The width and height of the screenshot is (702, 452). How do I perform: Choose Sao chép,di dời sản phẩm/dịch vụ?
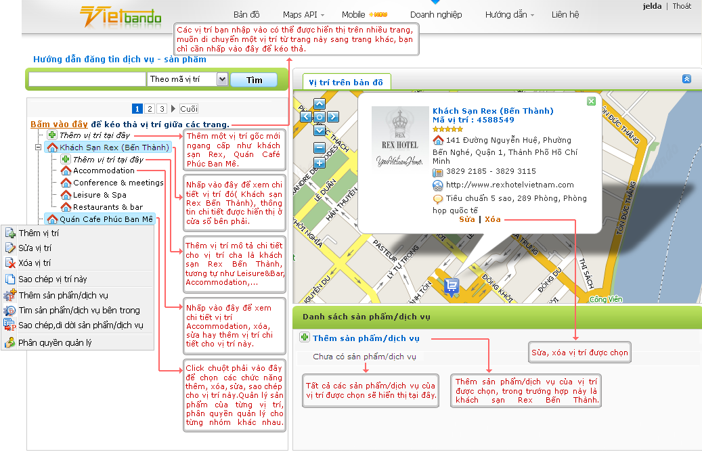point(78,325)
